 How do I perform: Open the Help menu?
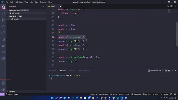(x=50, y=2)
